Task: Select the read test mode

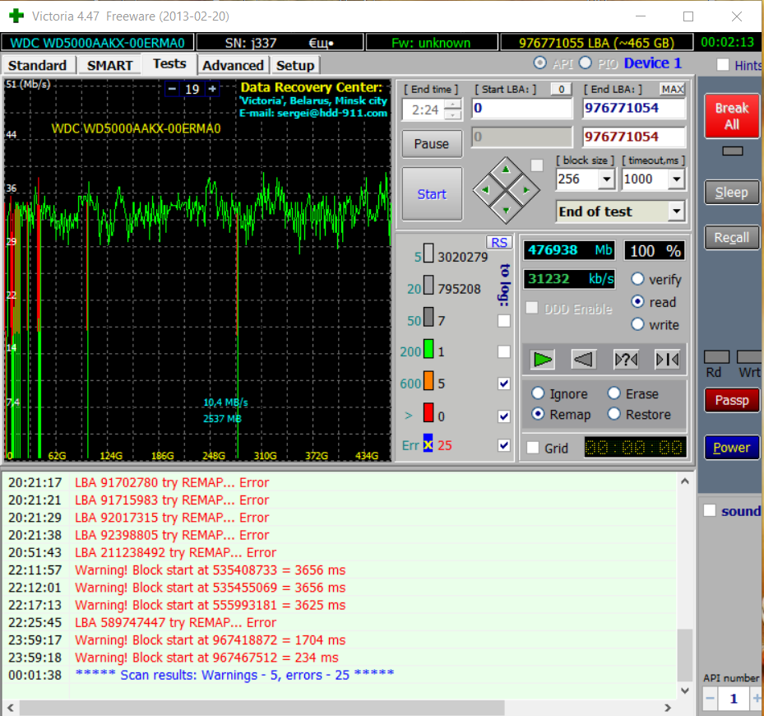Action: pyautogui.click(x=637, y=301)
